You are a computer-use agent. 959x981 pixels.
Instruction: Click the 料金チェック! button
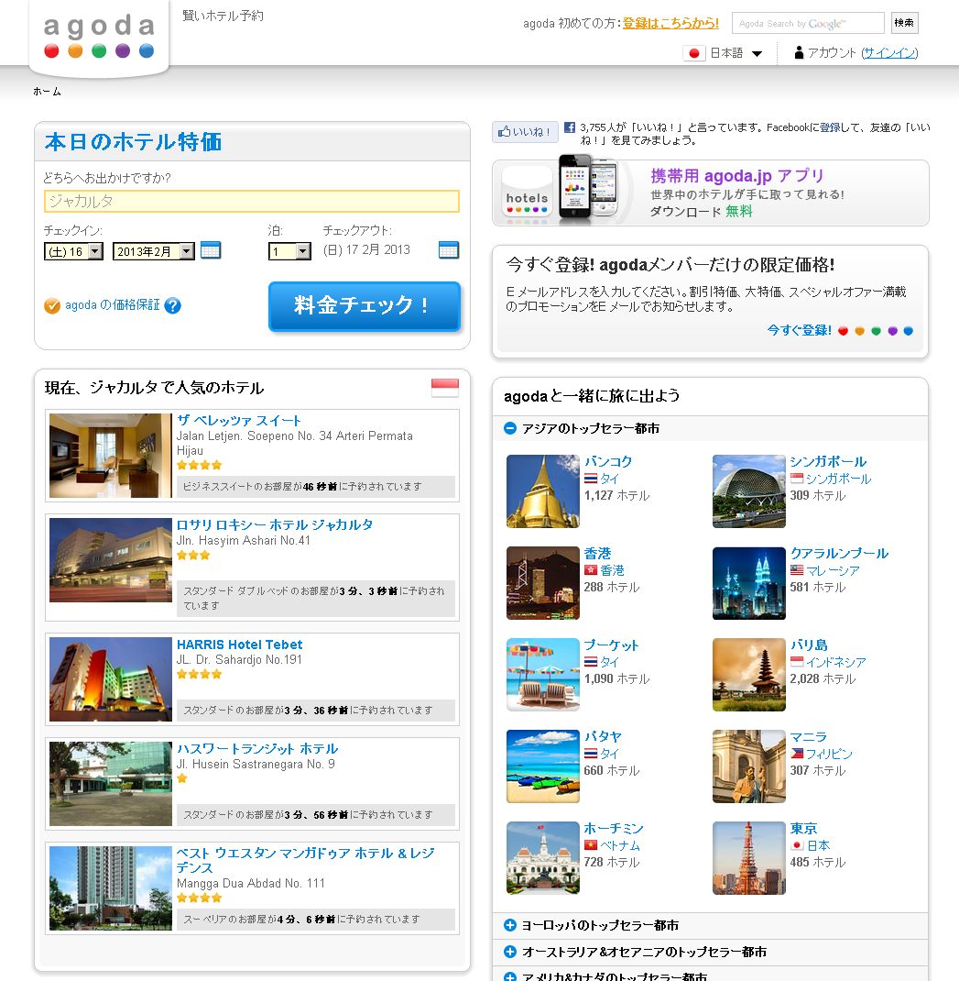pos(364,306)
